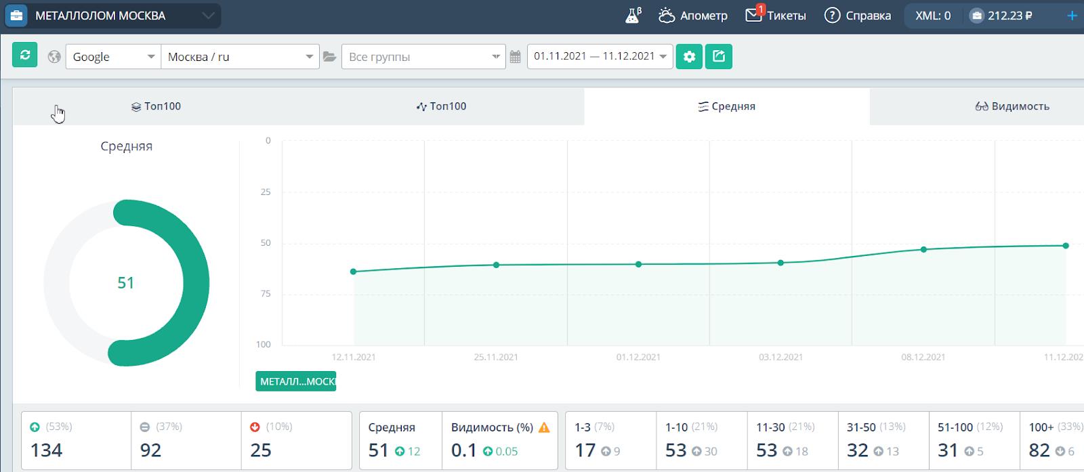Click the green export share icon
This screenshot has width=1084, height=472.
(719, 56)
